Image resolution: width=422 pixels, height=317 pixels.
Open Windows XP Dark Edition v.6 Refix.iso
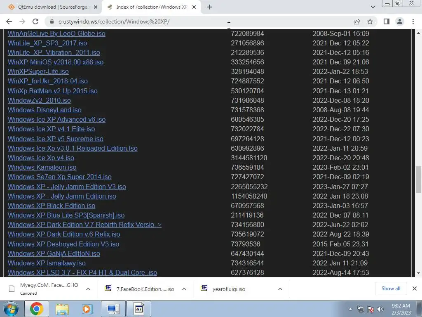click(64, 234)
